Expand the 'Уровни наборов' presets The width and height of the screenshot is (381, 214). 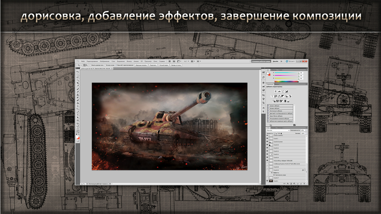coord(268,106)
